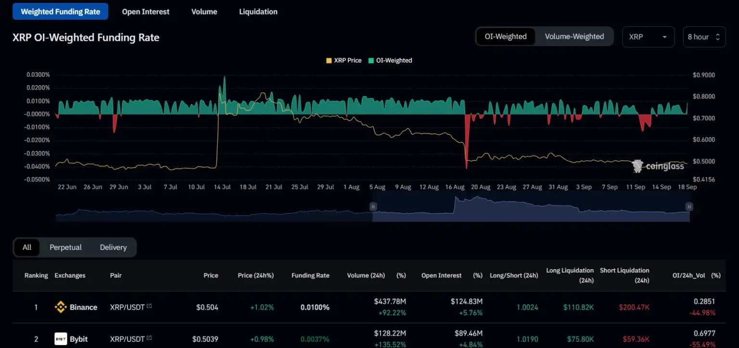
Task: Filter by Perpetual contracts
Action: (x=65, y=247)
